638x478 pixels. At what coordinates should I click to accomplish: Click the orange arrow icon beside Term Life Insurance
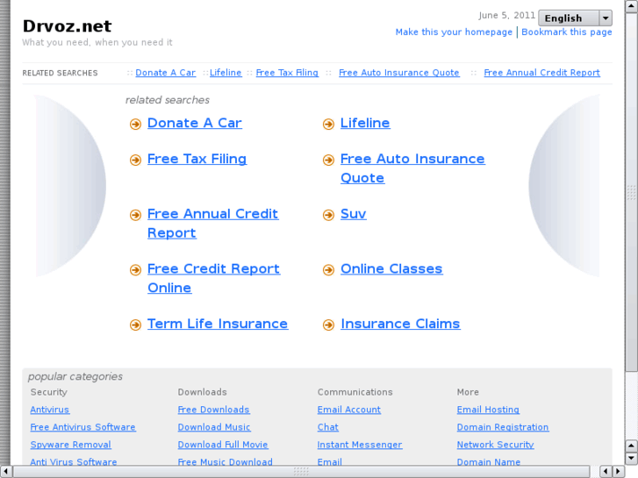point(135,325)
